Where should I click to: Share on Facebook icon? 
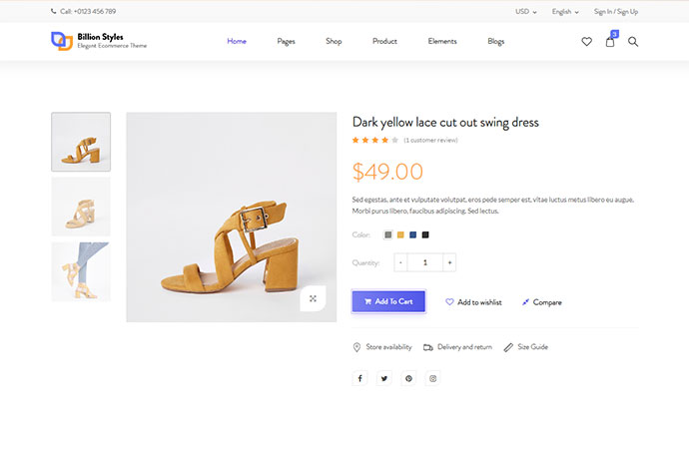[x=359, y=378]
